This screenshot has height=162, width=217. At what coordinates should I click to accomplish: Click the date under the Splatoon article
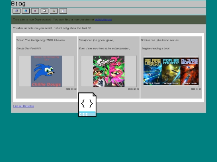coord(133,89)
